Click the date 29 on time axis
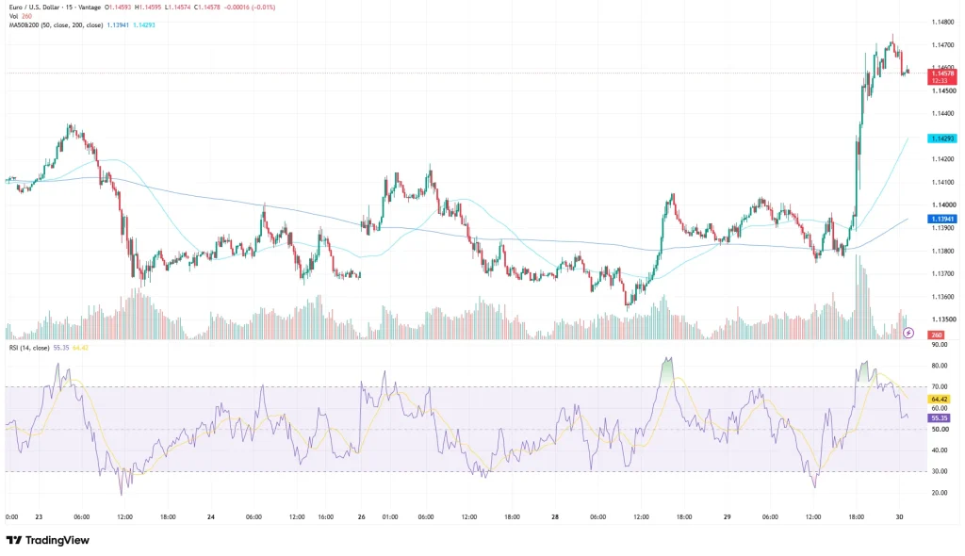 [x=727, y=517]
